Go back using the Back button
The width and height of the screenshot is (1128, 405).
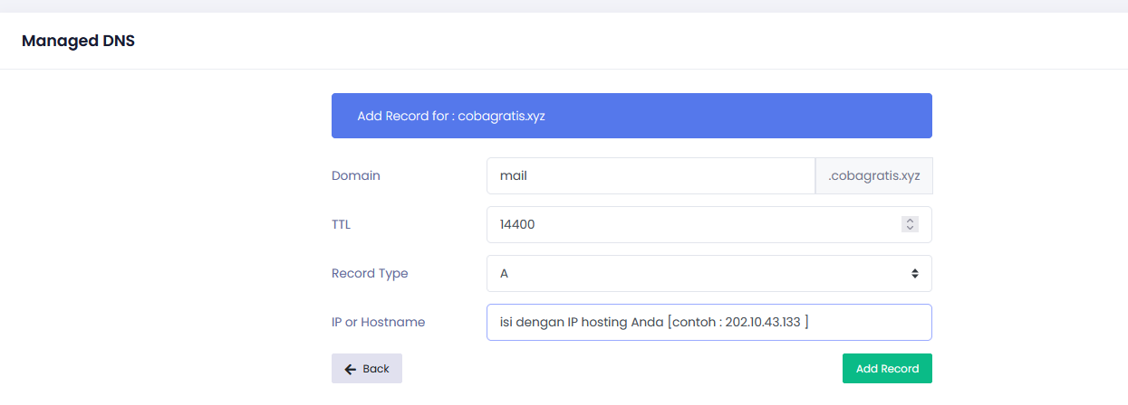click(x=367, y=369)
